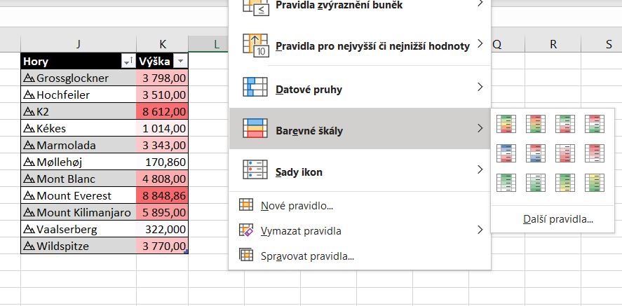
Task: Open the Hory column filter dropdown
Action: click(x=128, y=62)
